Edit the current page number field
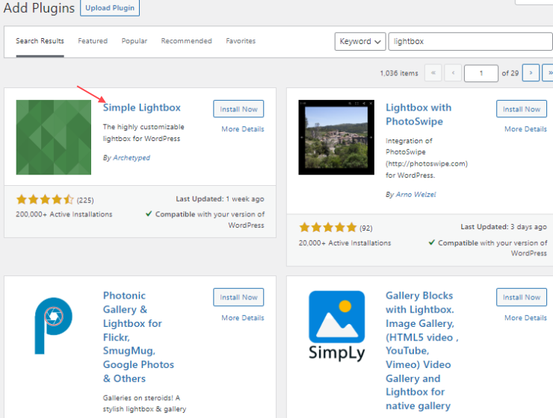Screen dimensions: 553x418 coord(481,73)
